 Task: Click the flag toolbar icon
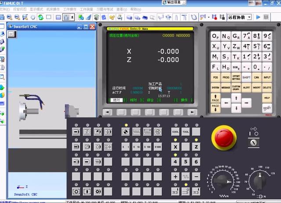(203, 17)
